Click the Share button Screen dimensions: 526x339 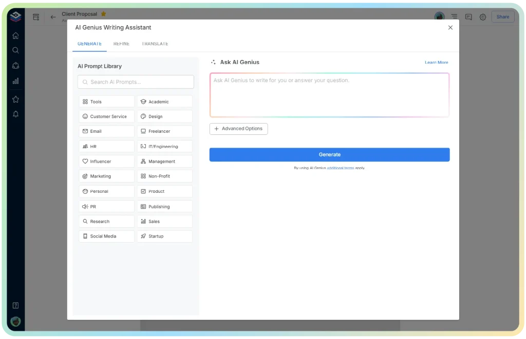click(x=503, y=17)
